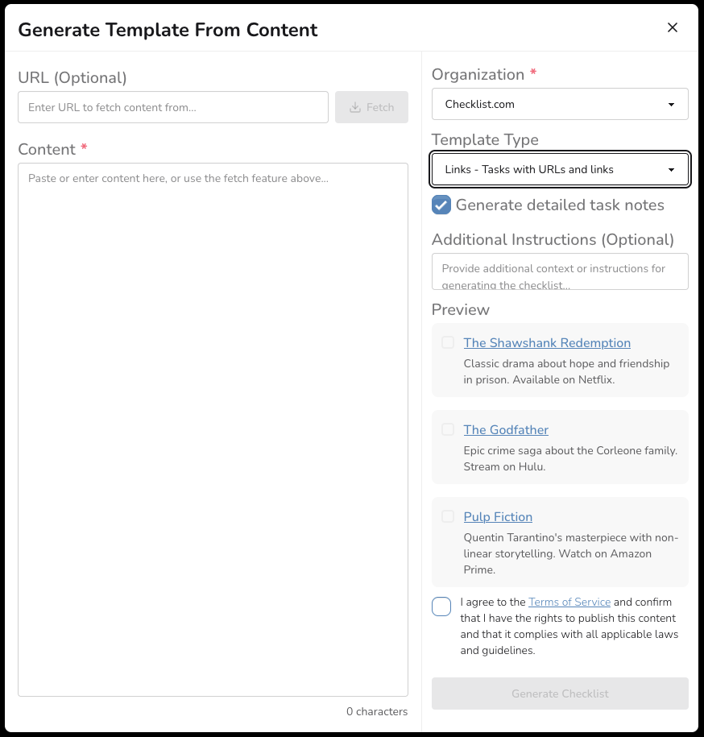
Task: Click the Links template type selector text
Action: pos(529,170)
